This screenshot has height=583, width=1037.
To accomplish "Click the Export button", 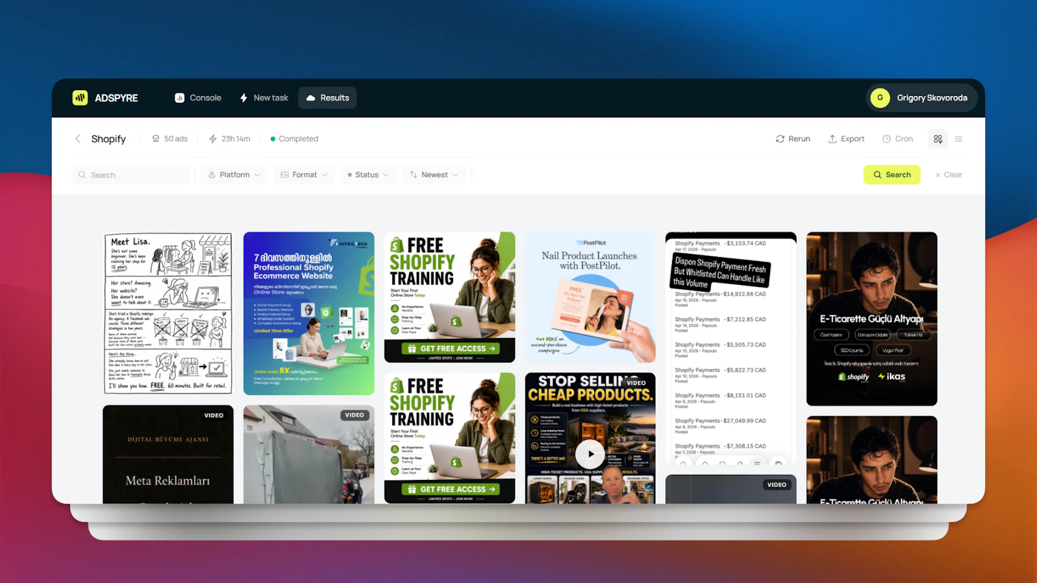I will coord(846,139).
